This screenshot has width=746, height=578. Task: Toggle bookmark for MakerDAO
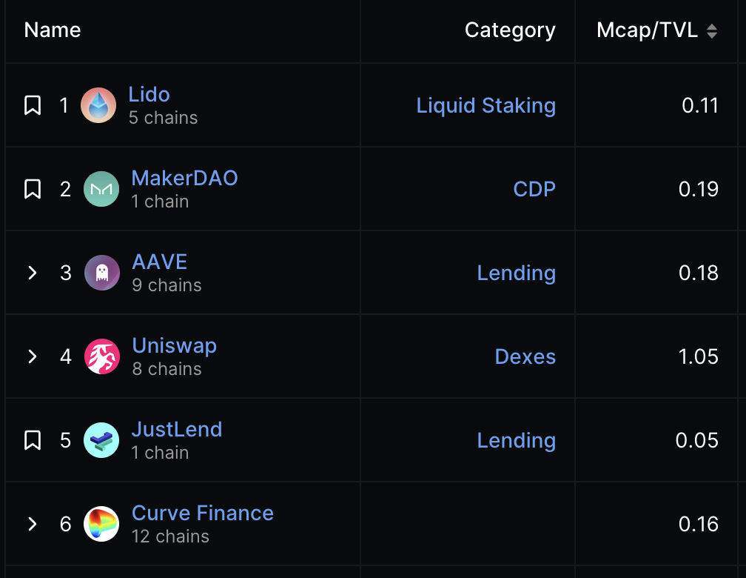coord(33,189)
